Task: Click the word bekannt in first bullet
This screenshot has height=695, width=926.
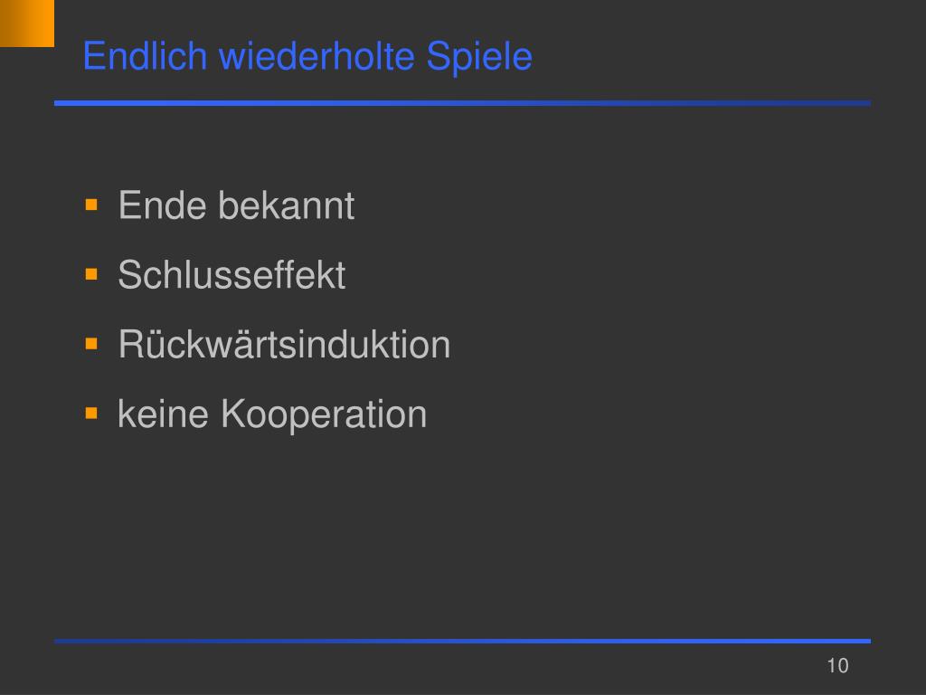Action: pyautogui.click(x=286, y=205)
